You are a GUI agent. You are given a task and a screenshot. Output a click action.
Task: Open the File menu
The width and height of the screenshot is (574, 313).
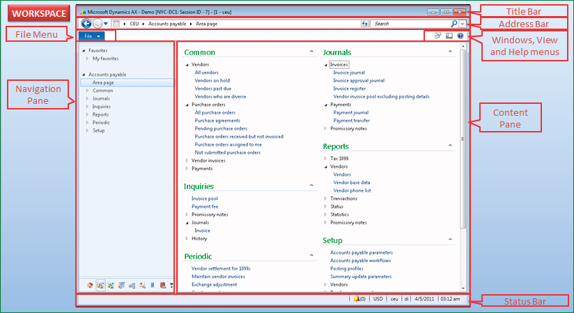pyautogui.click(x=91, y=36)
